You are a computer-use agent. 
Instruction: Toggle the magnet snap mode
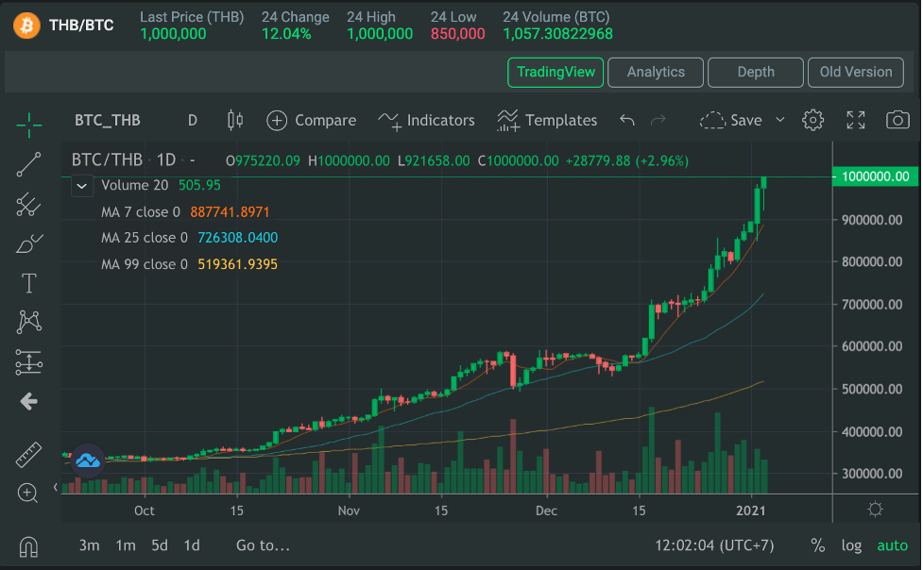[29, 545]
